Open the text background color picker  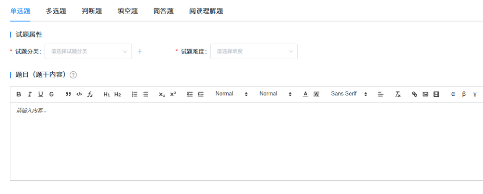pos(316,94)
